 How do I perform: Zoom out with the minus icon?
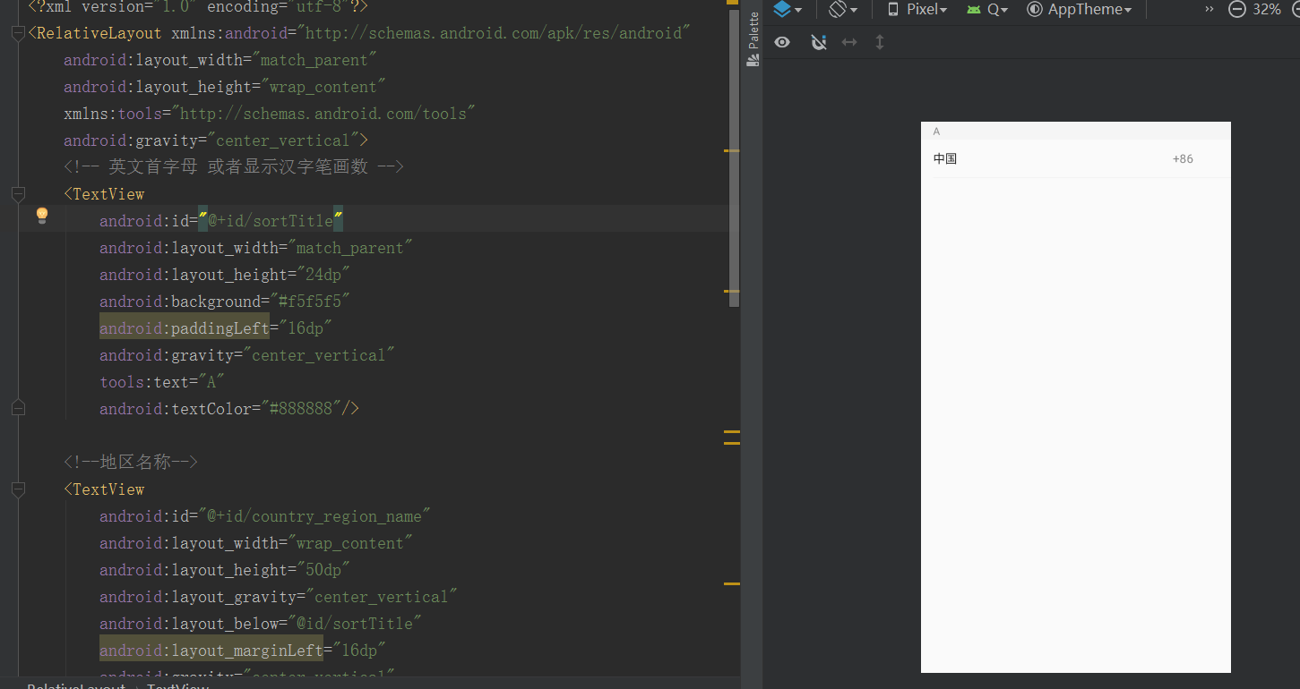point(1237,10)
